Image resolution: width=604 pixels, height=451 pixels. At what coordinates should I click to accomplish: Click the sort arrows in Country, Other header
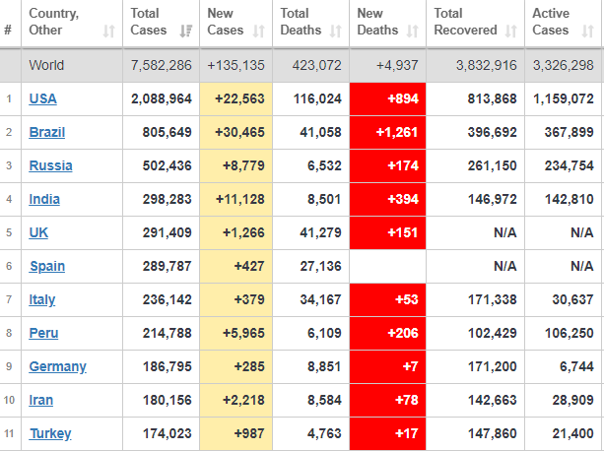point(108,31)
